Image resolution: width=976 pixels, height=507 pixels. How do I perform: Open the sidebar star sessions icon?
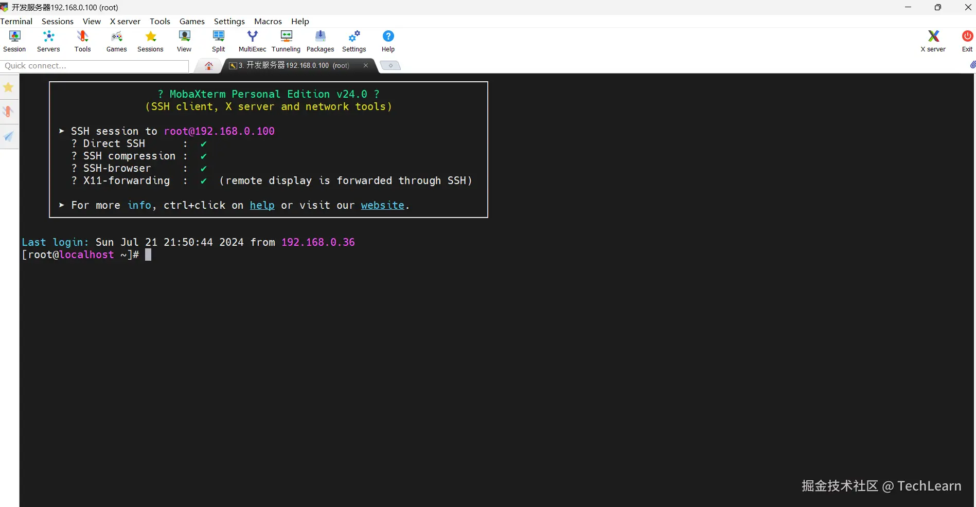(x=9, y=87)
